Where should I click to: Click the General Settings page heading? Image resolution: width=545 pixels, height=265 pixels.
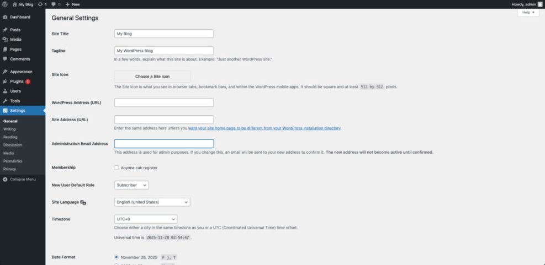tap(75, 18)
